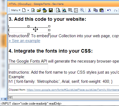Open print preview (page with magnifier)

tap(58, 10)
